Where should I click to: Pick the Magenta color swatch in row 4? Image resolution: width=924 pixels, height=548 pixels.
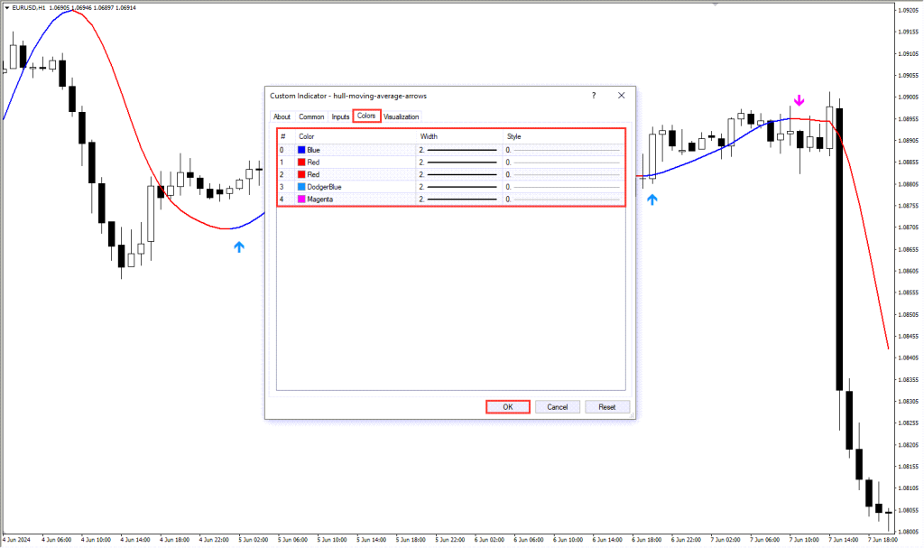tap(301, 200)
